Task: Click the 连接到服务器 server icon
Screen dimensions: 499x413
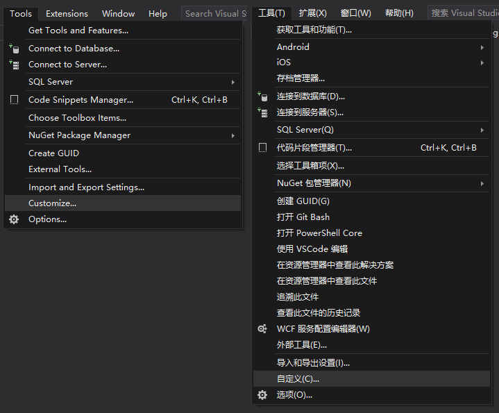Action: 262,112
